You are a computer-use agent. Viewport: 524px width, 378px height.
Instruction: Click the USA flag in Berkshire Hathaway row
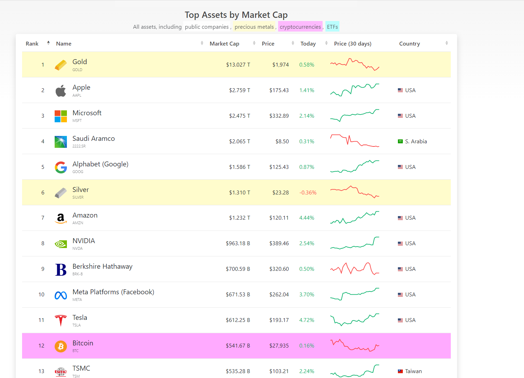tap(400, 269)
